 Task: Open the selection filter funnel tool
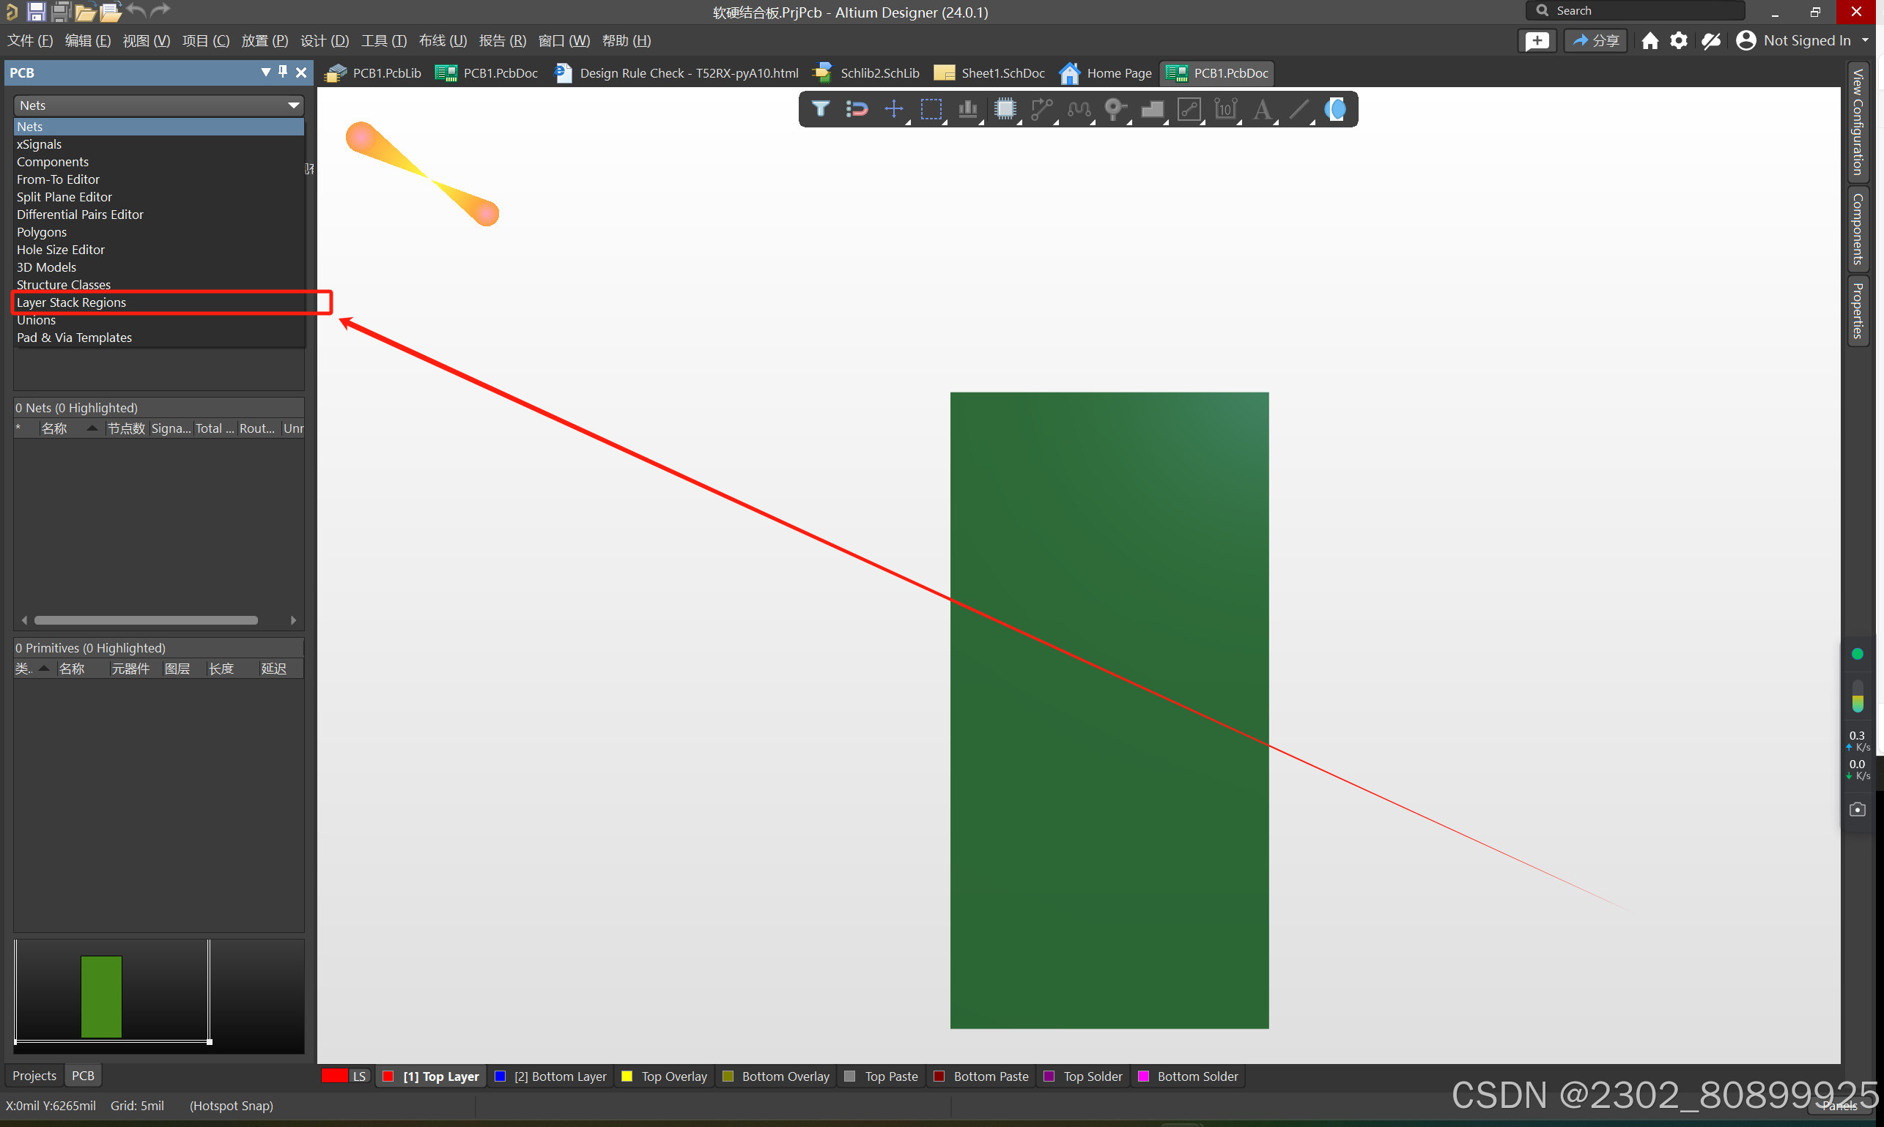[x=820, y=109]
